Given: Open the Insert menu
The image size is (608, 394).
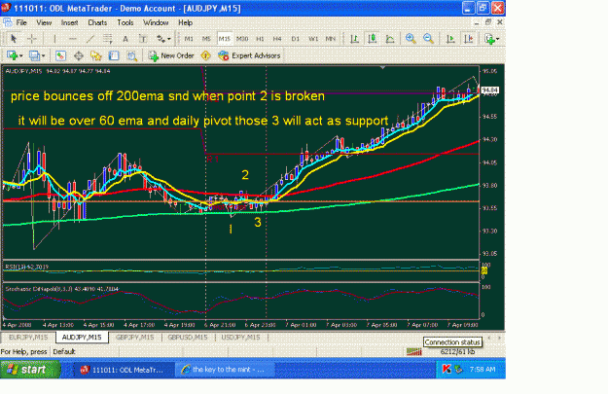Looking at the screenshot, I should point(69,22).
